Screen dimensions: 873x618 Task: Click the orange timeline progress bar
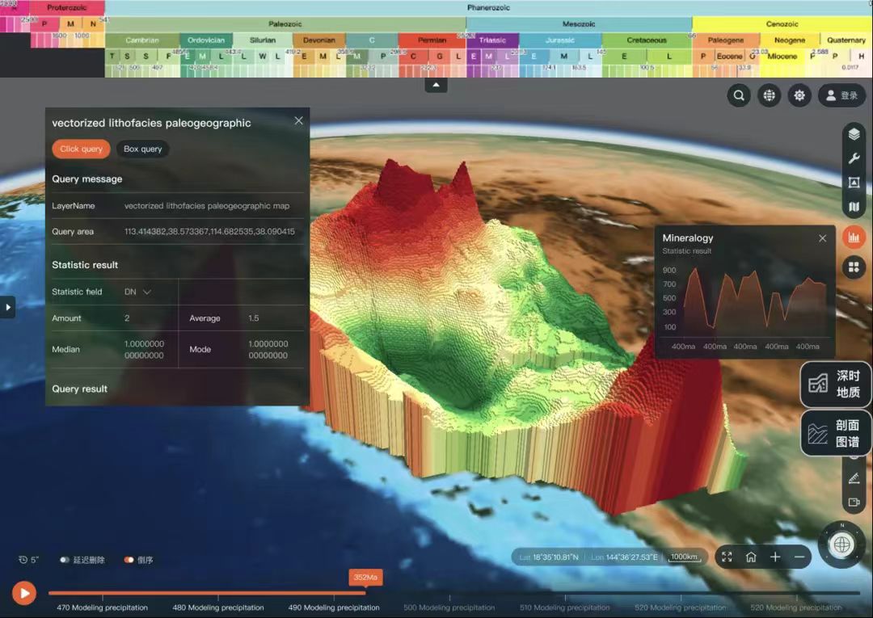[207, 593]
